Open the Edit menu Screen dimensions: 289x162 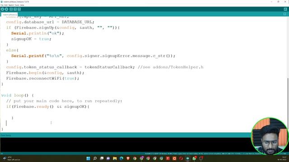(6, 5)
